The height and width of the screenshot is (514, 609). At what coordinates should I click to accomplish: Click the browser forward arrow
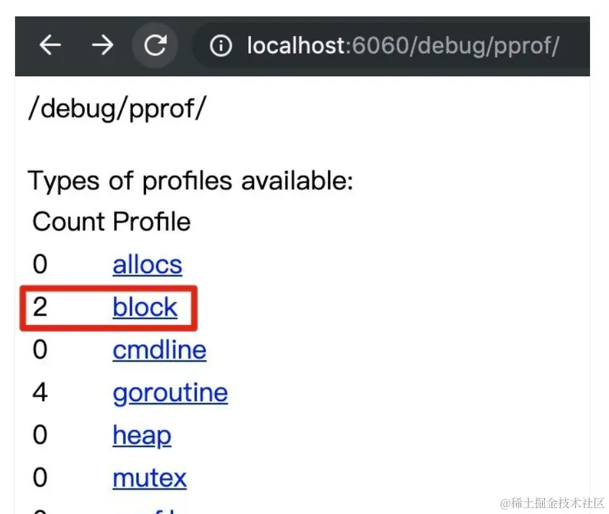(x=102, y=45)
